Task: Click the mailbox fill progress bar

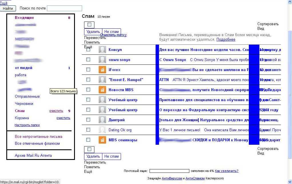Action: 170,171
